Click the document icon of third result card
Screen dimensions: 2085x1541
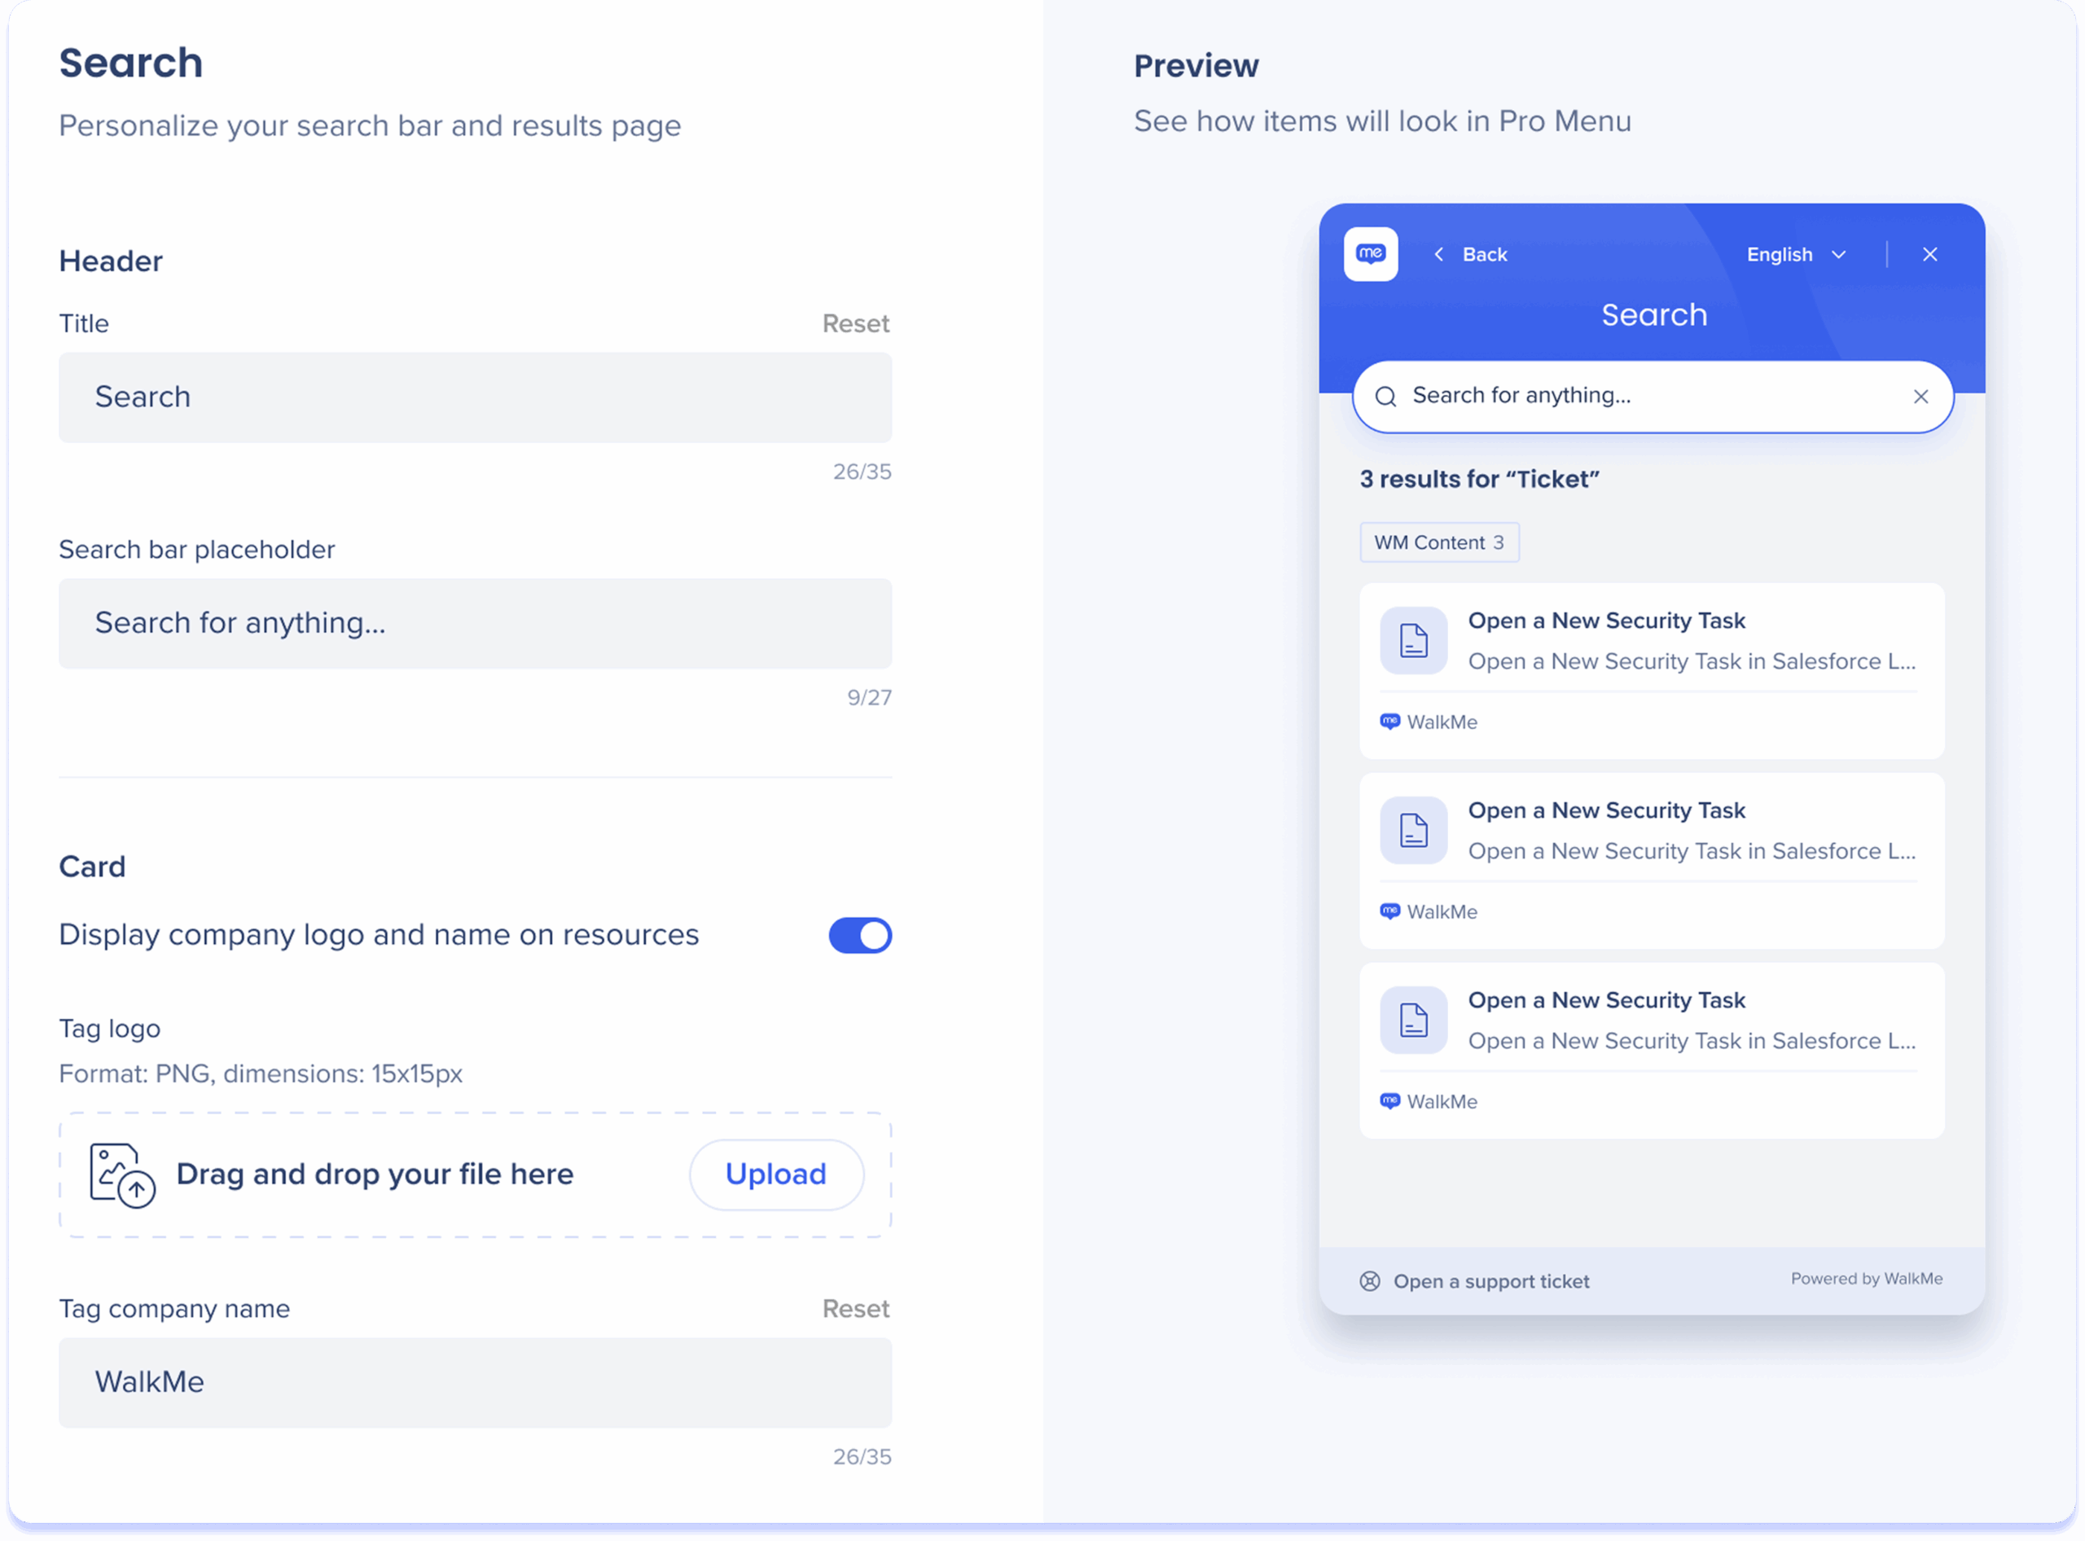pos(1413,1020)
